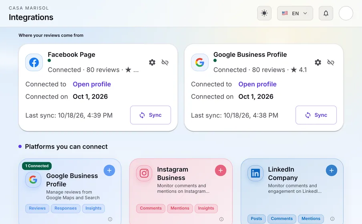Viewport: 362px width, 224px height.
Task: Click 'Manage reviews from Google Maps' description
Action: point(73,195)
